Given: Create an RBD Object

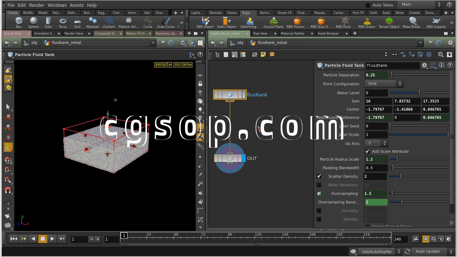Looking at the screenshot, I should [205, 22].
